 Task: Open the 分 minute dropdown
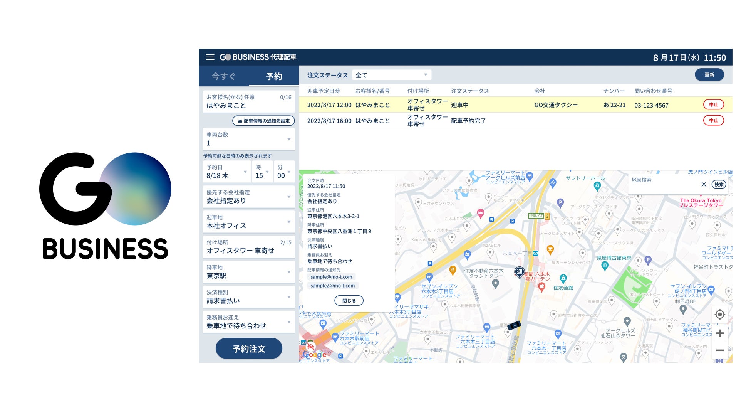tap(284, 172)
